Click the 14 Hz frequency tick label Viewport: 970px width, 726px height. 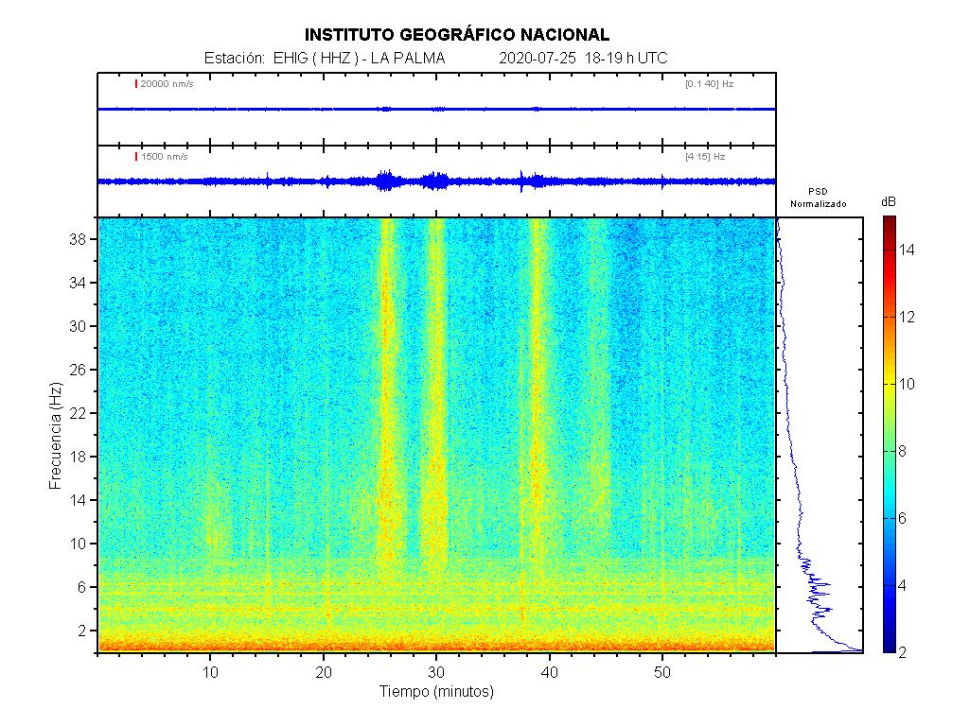[78, 500]
